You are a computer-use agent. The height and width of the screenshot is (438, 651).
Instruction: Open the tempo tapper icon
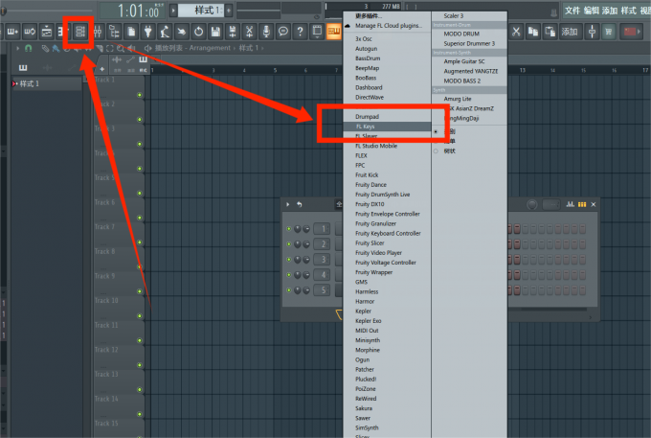pos(165,32)
